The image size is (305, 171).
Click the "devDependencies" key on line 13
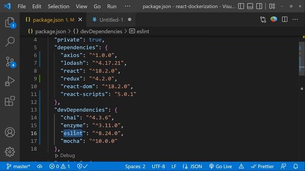tap(81, 110)
